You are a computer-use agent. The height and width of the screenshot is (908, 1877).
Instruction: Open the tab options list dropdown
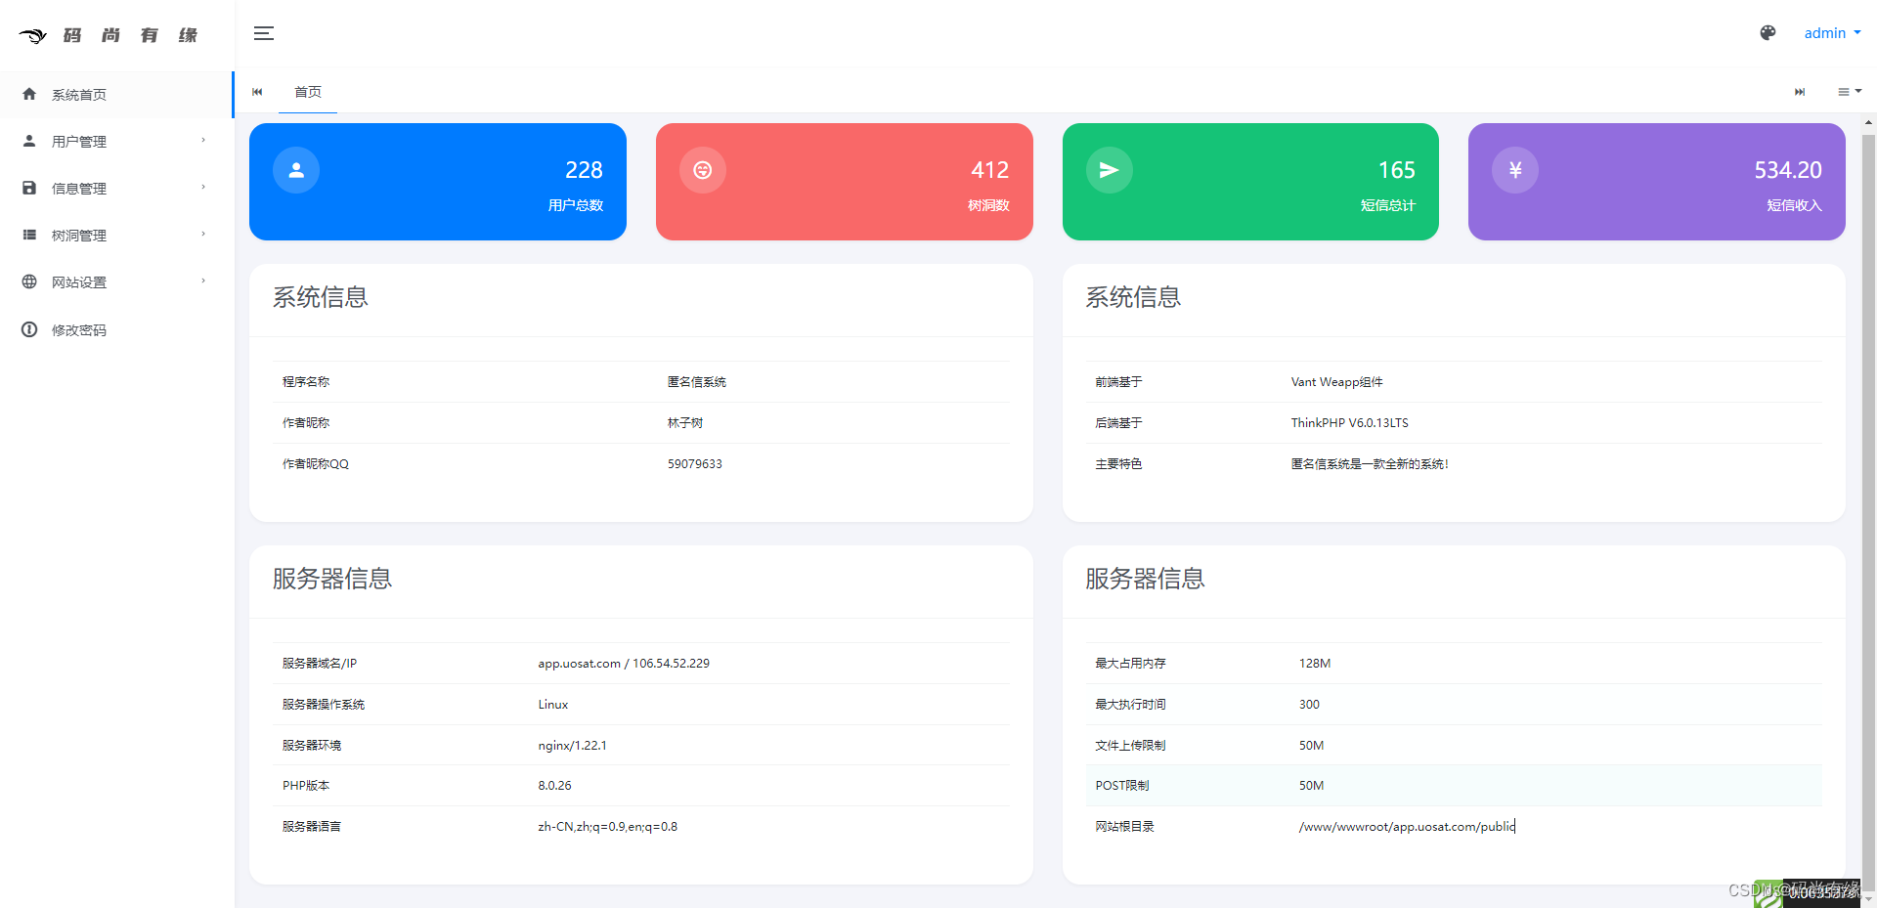pos(1850,92)
